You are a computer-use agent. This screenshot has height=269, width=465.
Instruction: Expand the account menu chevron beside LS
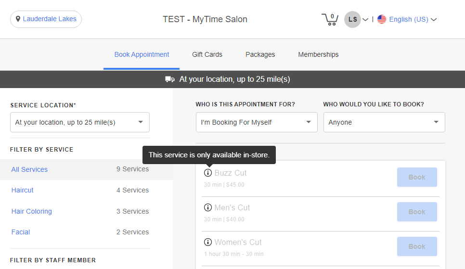[x=365, y=20]
